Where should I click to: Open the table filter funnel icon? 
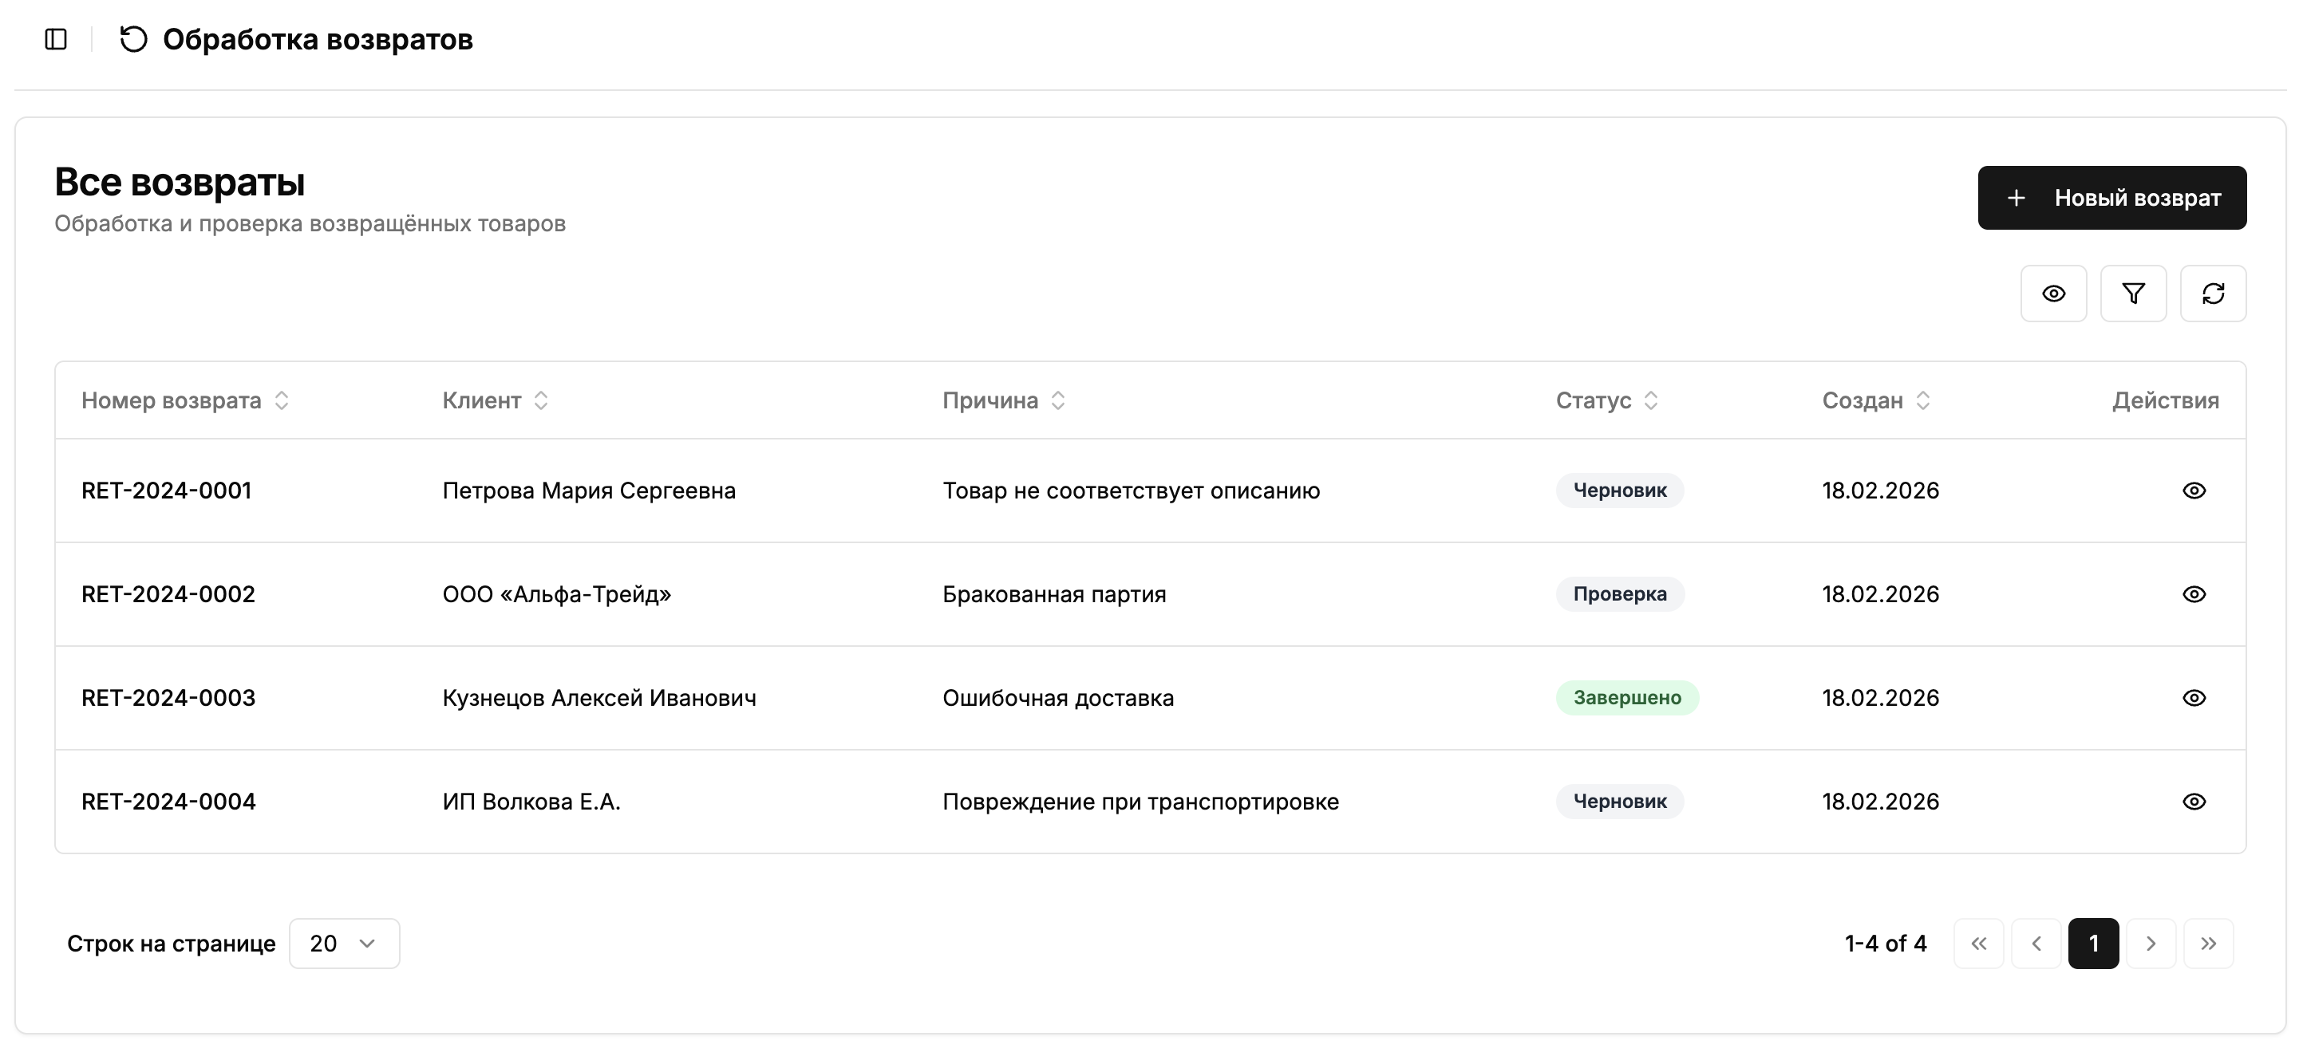tap(2132, 293)
